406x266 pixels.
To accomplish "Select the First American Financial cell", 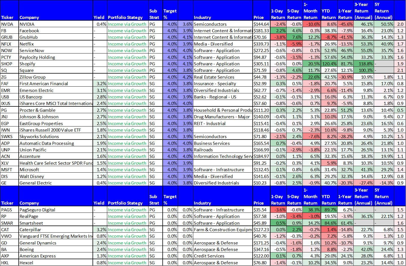I will tap(56, 83).
